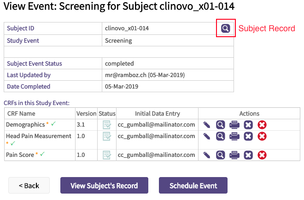Screen dimensions: 304x200
Task: Remove Head Pain Measurement CRF using square X
Action: (248, 136)
